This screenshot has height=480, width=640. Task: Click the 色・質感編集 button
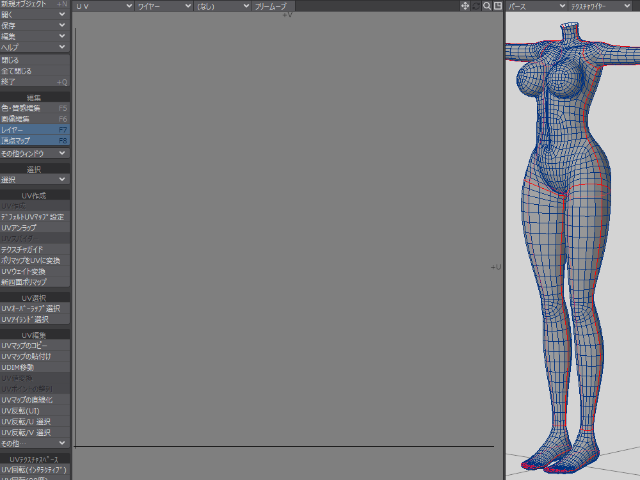(35, 108)
